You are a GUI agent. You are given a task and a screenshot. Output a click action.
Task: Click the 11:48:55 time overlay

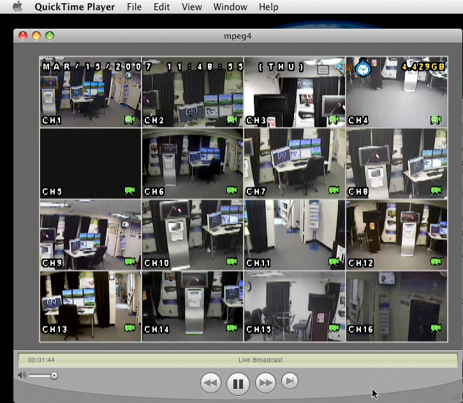pos(205,67)
